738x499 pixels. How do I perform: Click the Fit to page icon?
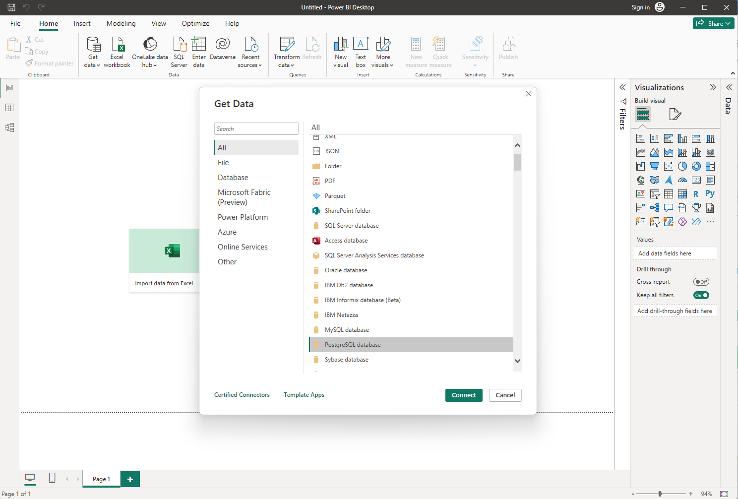tap(724, 494)
